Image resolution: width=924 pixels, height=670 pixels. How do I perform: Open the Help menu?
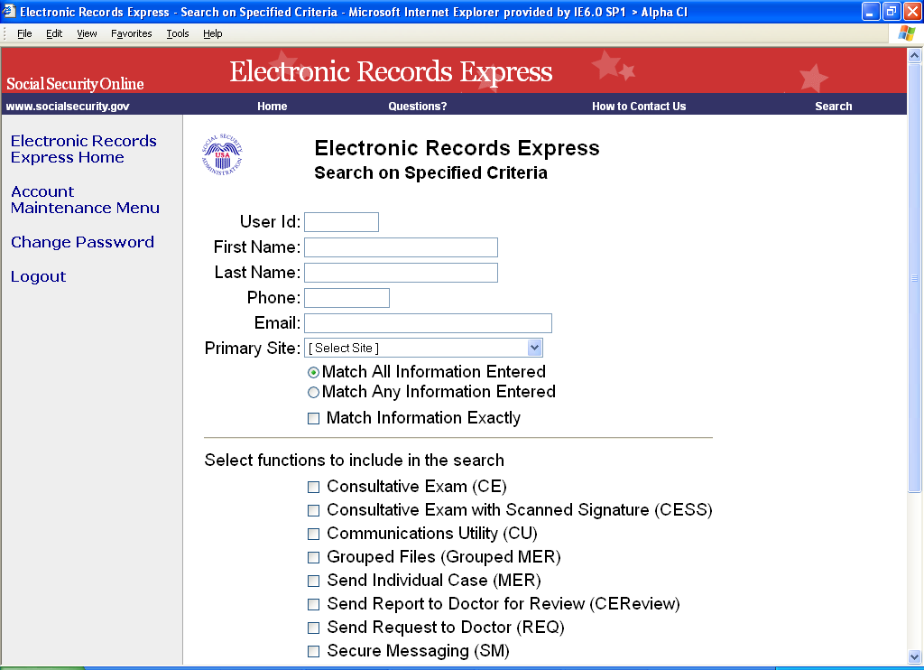tap(213, 33)
